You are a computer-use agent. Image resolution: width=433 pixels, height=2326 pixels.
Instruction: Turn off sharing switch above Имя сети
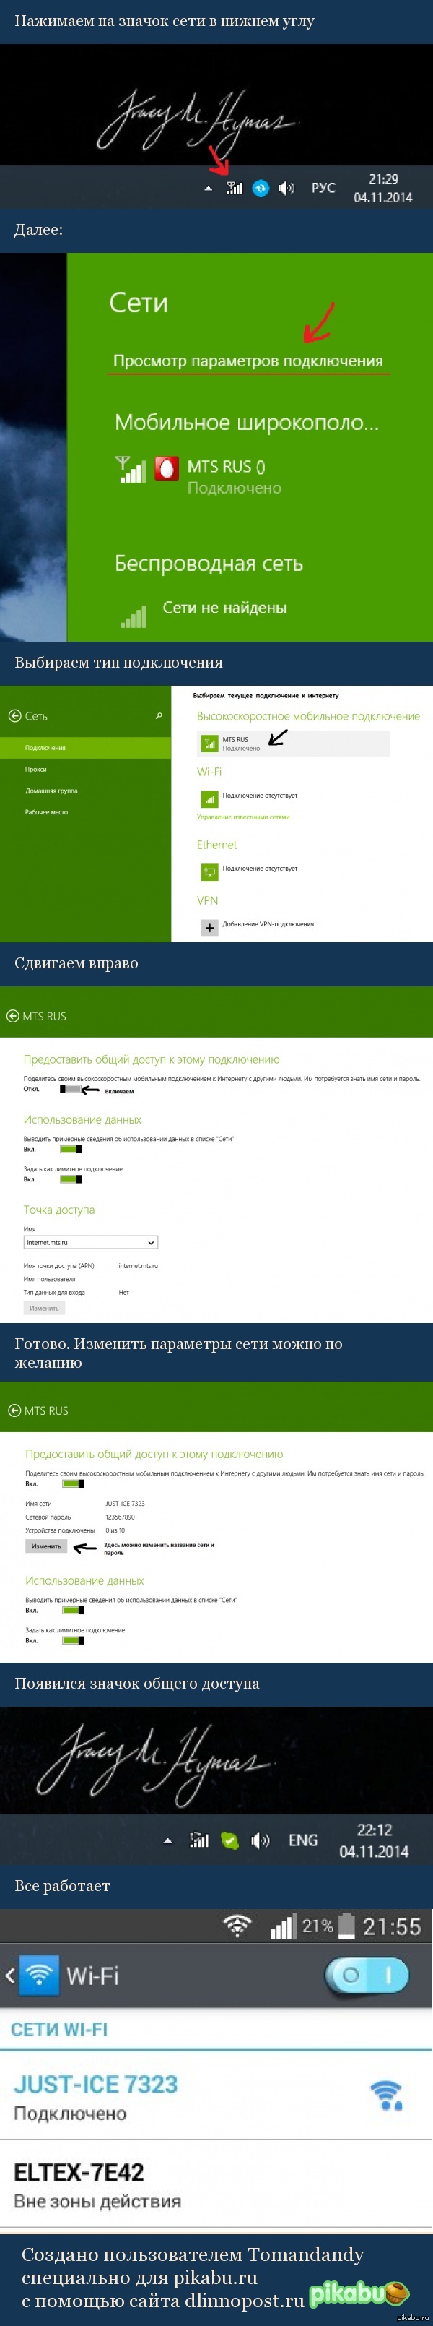click(x=72, y=1483)
